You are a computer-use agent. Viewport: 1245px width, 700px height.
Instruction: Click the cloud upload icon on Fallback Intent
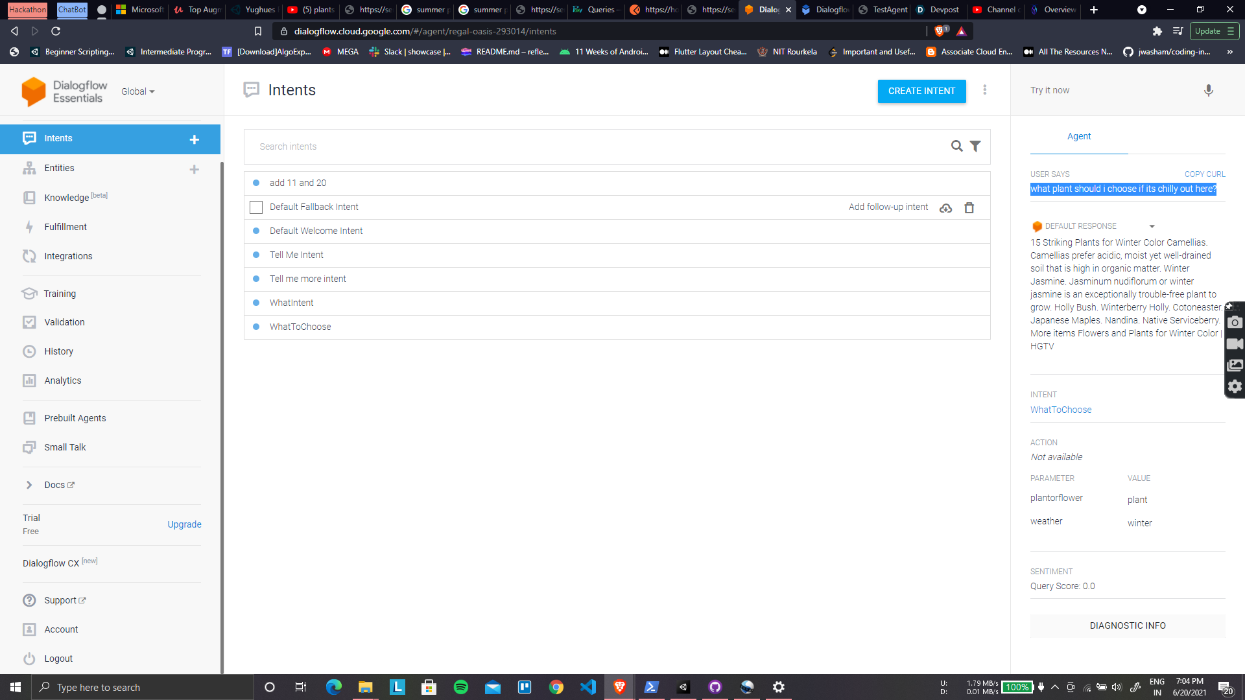[945, 208]
